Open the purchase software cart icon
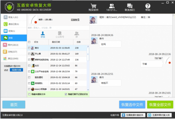Image resolution: width=175 pixels, height=119 pixels. click(x=94, y=6)
